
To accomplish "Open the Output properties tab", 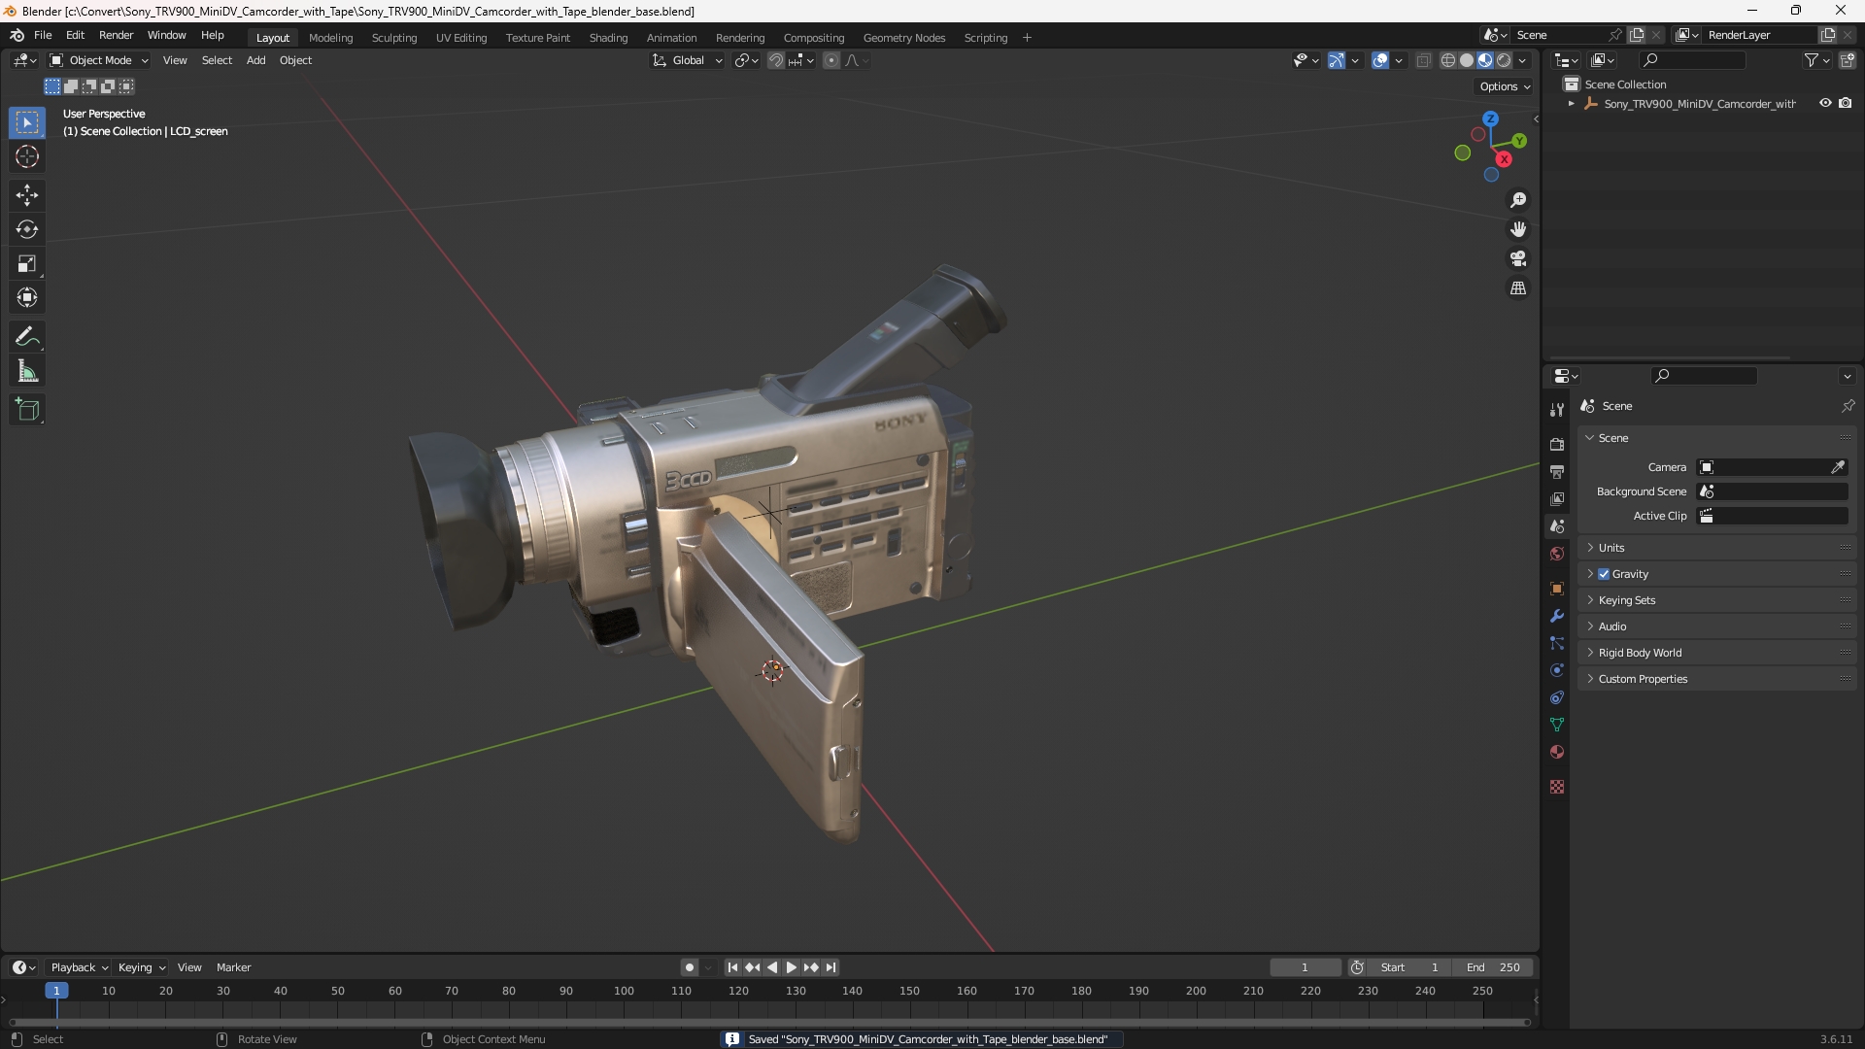I will point(1557,472).
